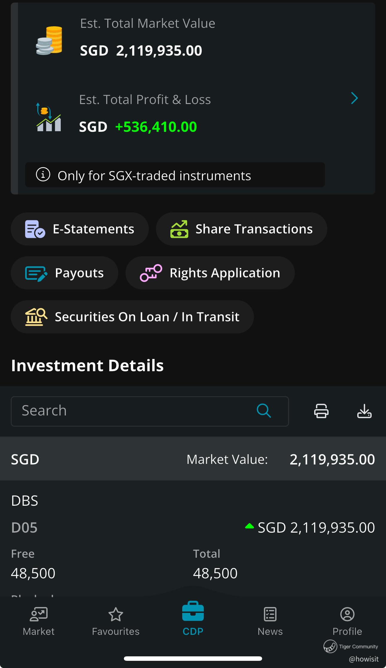
Task: Expand Profit & Loss details chevron
Action: [354, 98]
